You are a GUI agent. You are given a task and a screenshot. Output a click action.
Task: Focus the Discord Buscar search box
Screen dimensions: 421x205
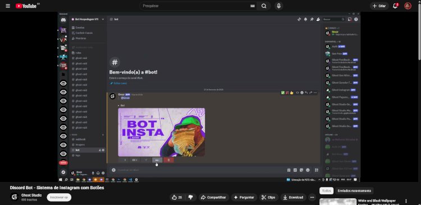pos(334,19)
